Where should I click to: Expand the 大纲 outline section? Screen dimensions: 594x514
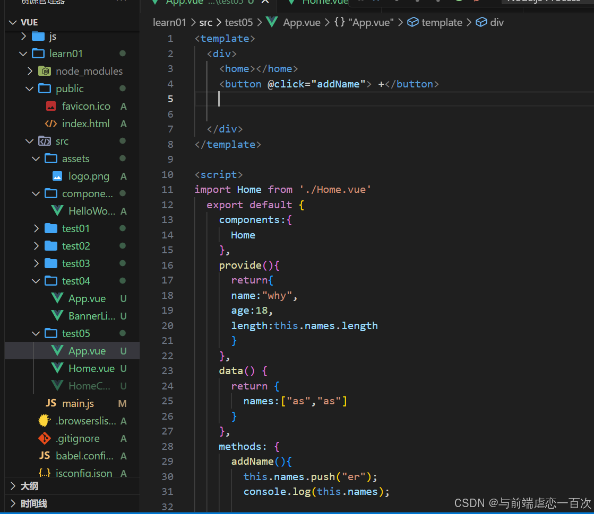(x=13, y=486)
